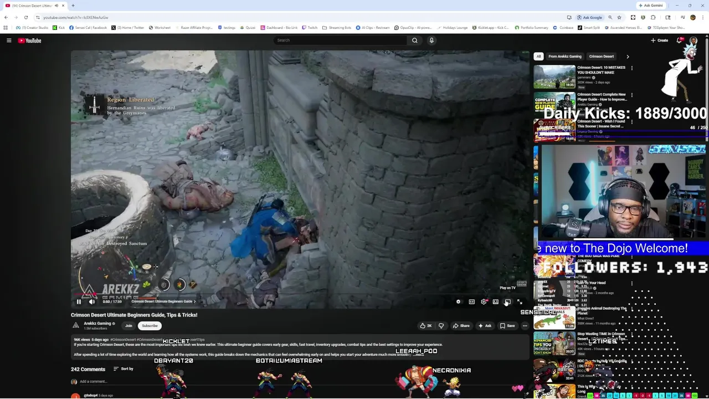Image resolution: width=709 pixels, height=399 pixels.
Task: Click the search magnifier button
Action: (x=414, y=40)
